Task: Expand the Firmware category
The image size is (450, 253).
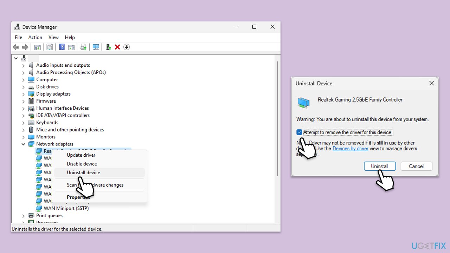Action: point(23,101)
